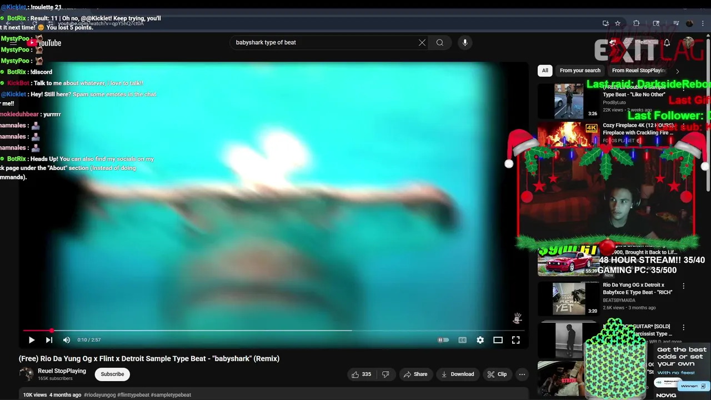
Task: Select the 'All' filter chip
Action: (545, 71)
